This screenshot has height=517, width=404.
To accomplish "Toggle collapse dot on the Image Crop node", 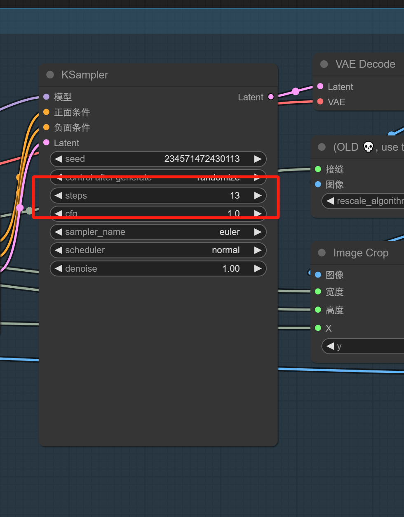I will point(322,253).
